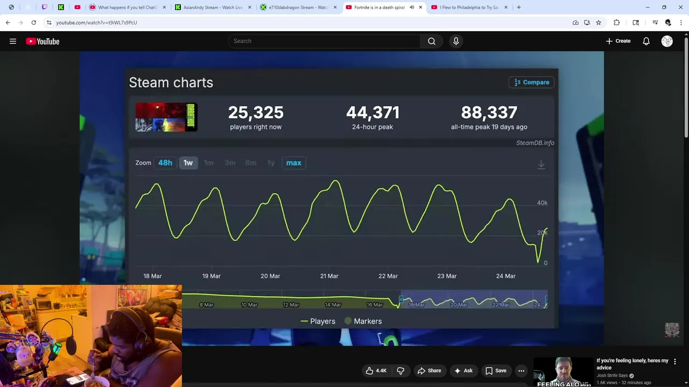Open 'If you're feeling lonely' recommended video title

[632, 364]
